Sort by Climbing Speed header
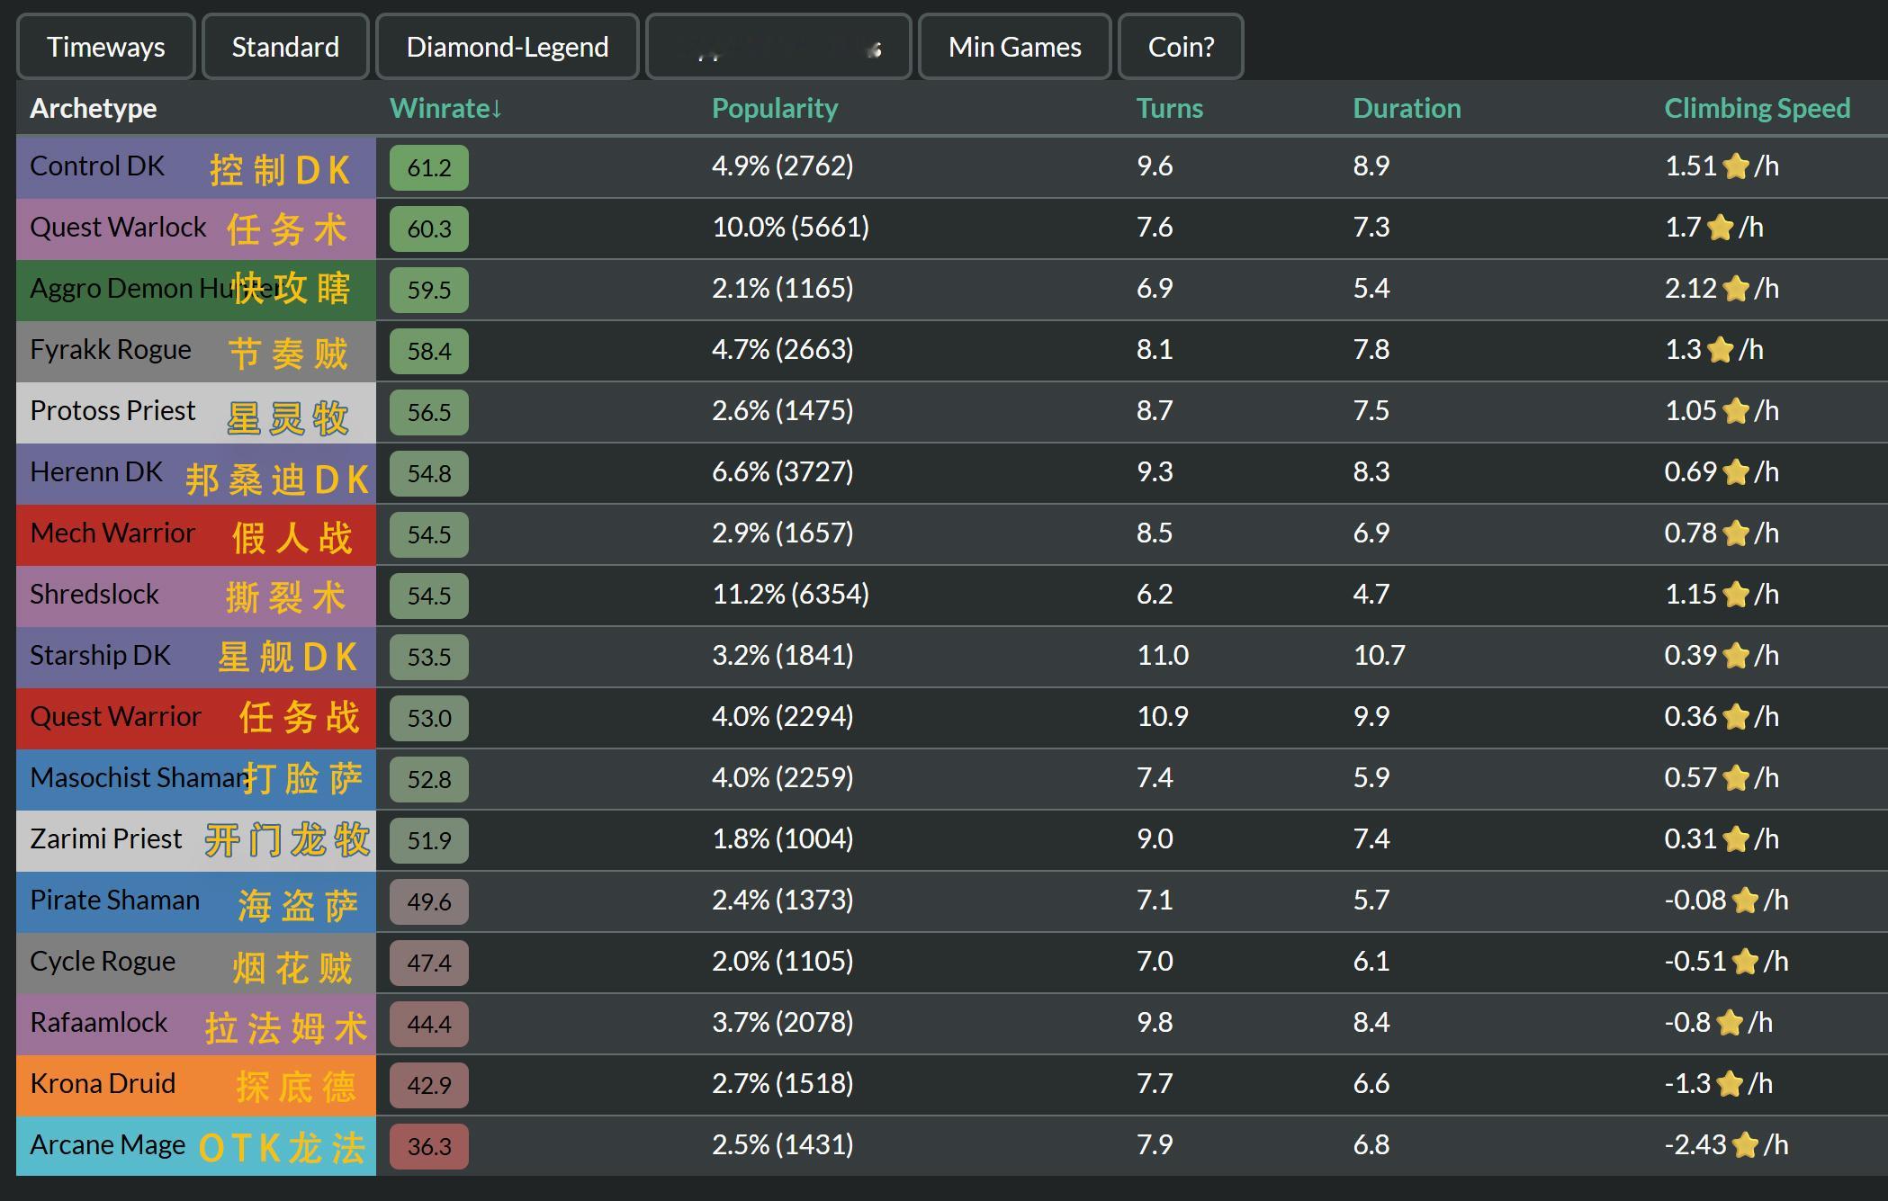The height and width of the screenshot is (1201, 1888). click(1757, 108)
